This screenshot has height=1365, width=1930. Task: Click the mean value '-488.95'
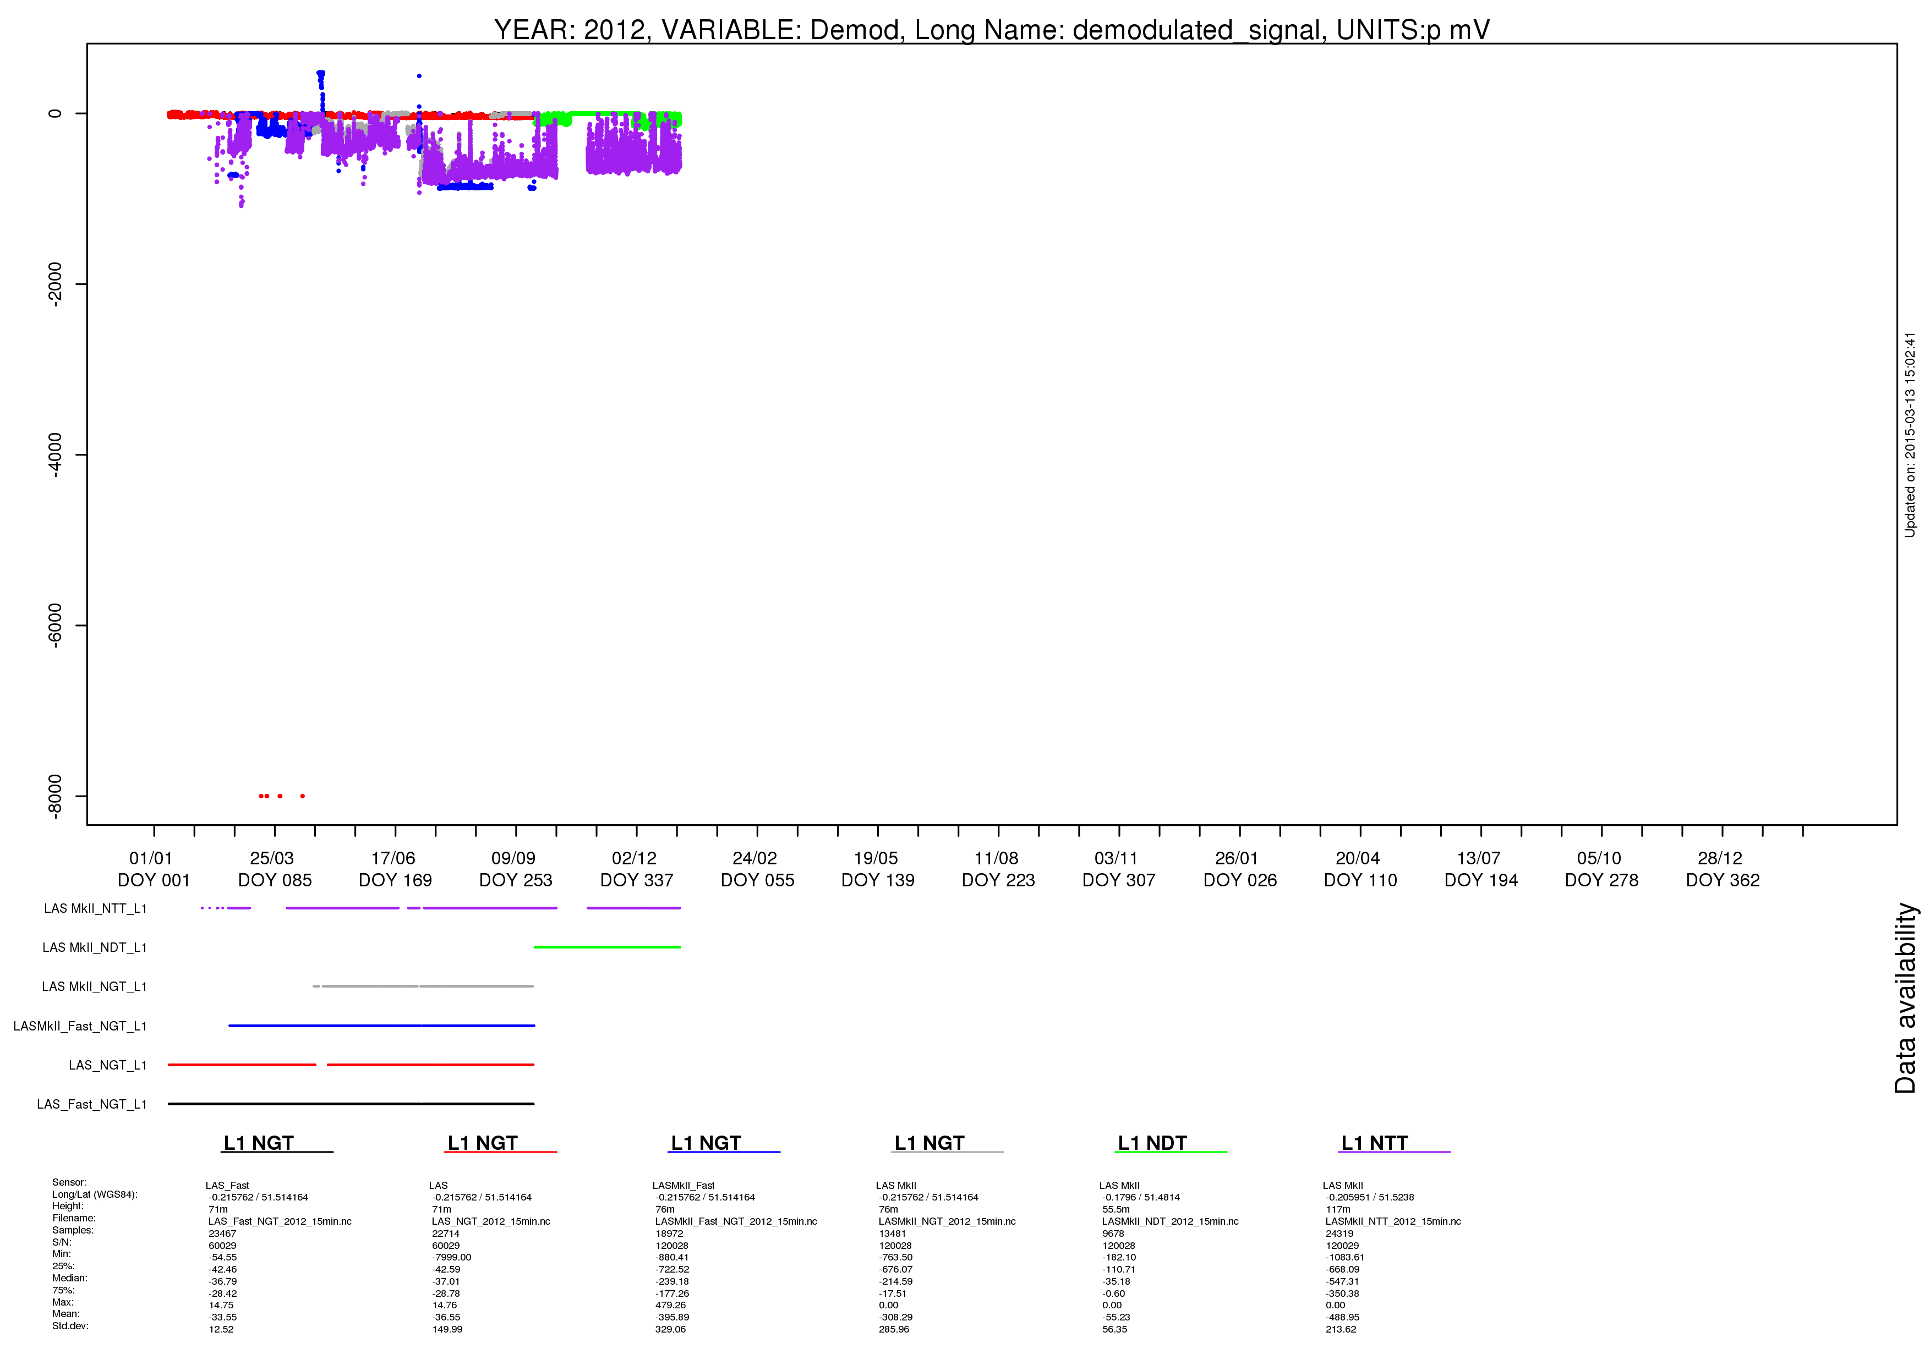1342,1317
